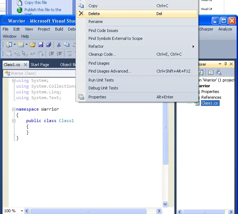This screenshot has height=214, width=238.
Task: Open the Analyze menu
Action: coord(225,29)
